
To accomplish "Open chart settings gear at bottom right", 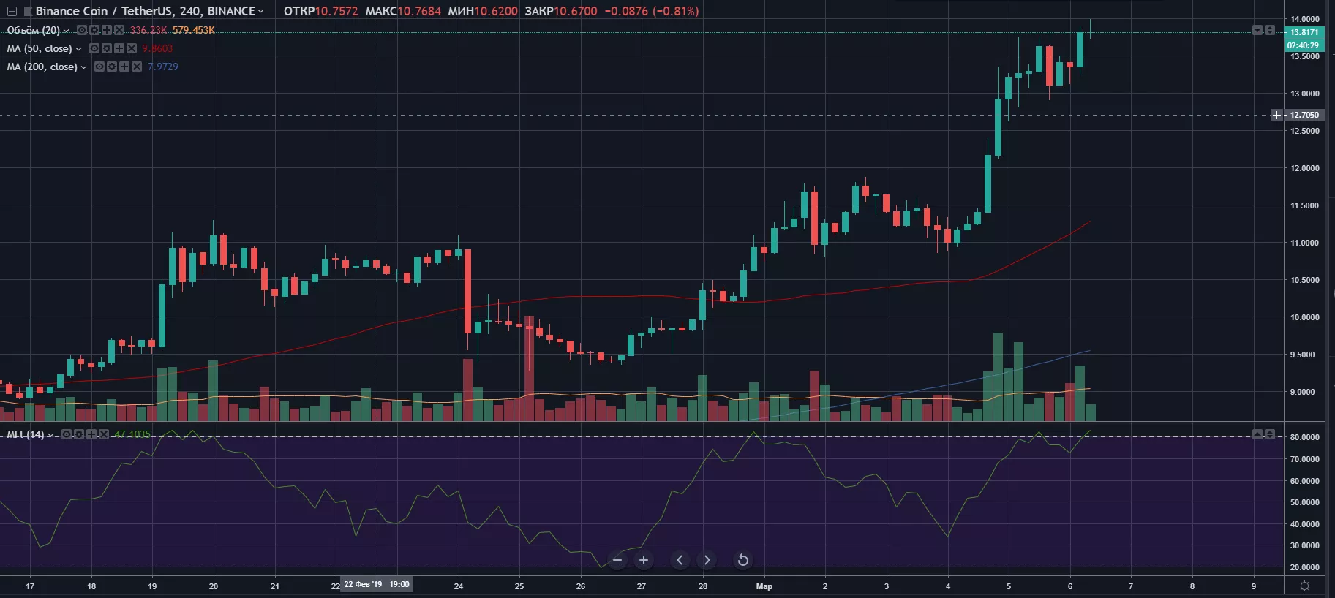I will (1304, 586).
